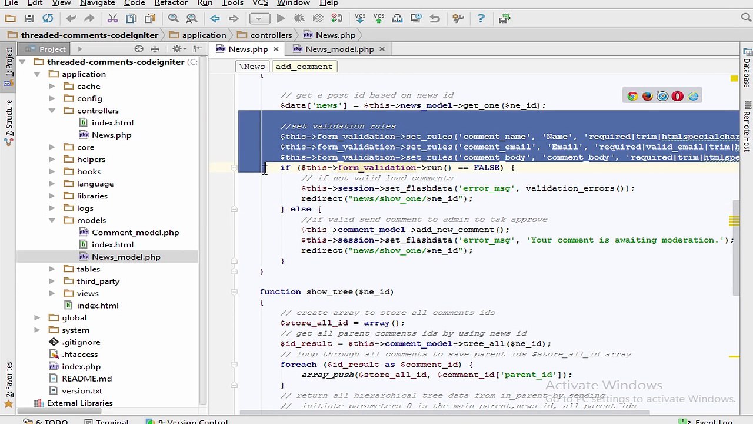The width and height of the screenshot is (753, 424).
Task: Click the Cut scissors icon
Action: 112,19
